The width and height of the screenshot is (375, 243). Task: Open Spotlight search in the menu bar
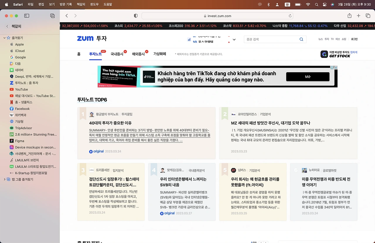point(316,5)
